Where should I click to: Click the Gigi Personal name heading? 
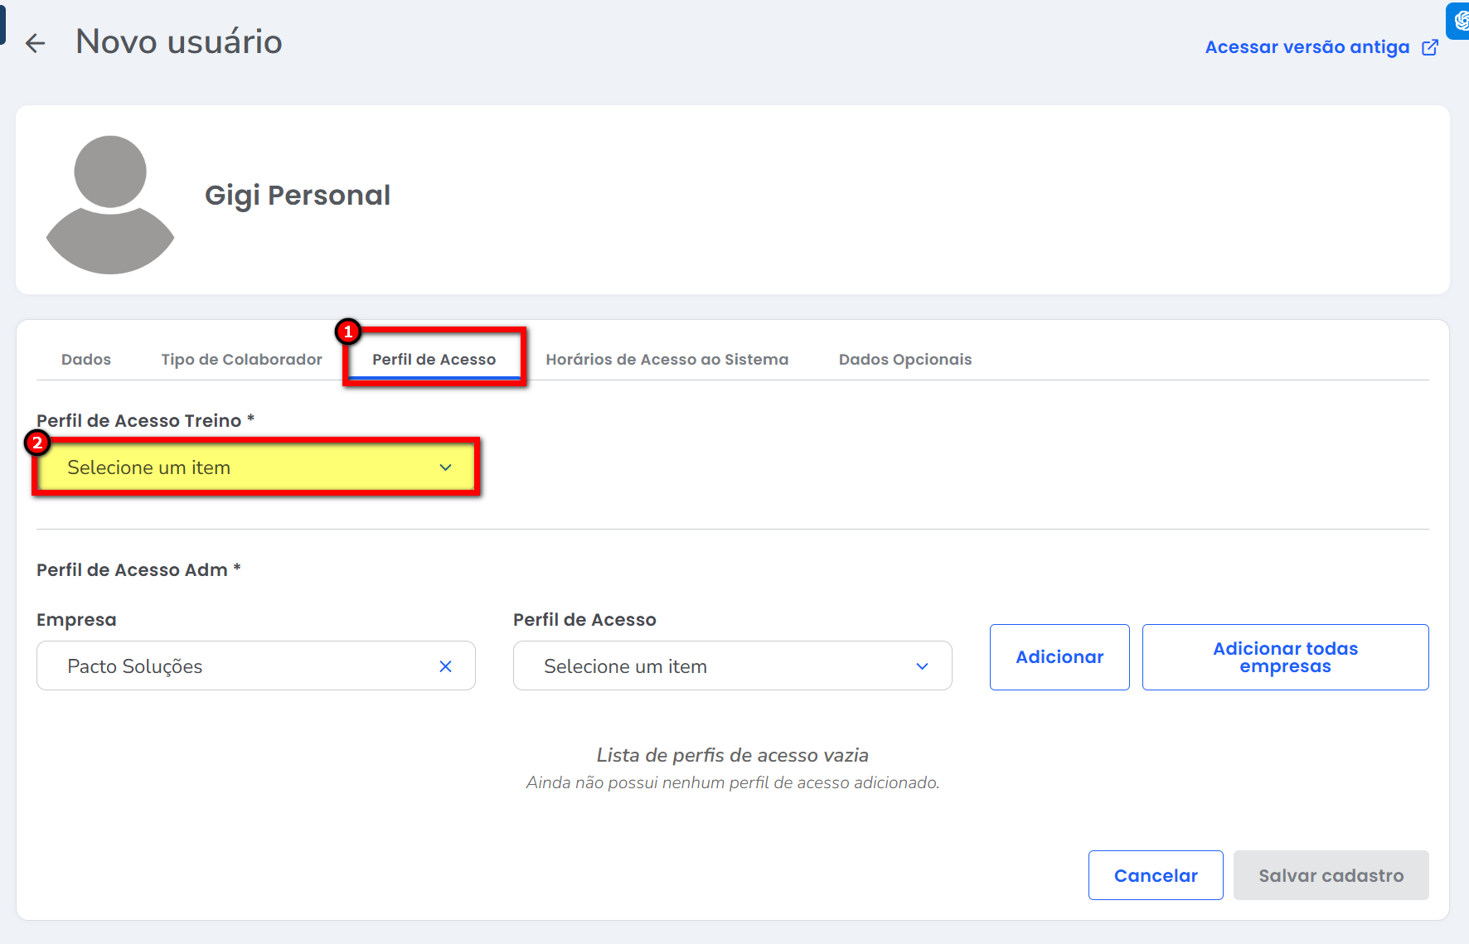pos(298,196)
